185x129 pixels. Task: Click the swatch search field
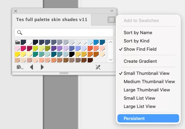64,32
